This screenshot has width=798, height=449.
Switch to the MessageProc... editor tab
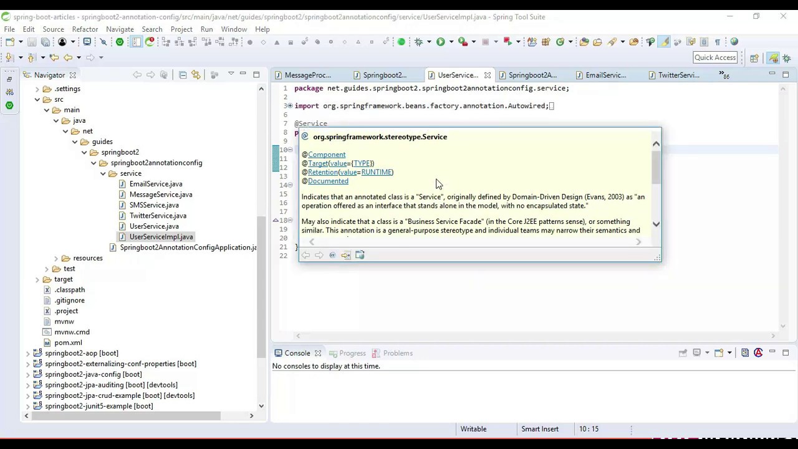tap(307, 75)
